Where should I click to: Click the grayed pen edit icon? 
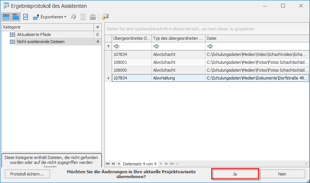point(74,17)
